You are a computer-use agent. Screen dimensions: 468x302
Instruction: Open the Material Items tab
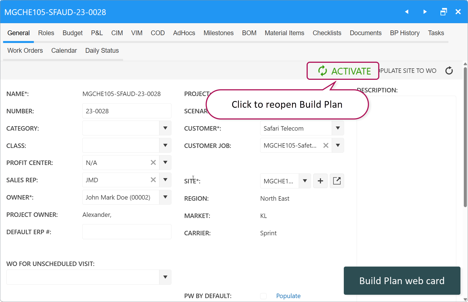coord(284,33)
